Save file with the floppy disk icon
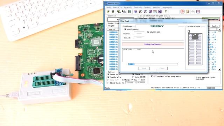 [x=113, y=12]
